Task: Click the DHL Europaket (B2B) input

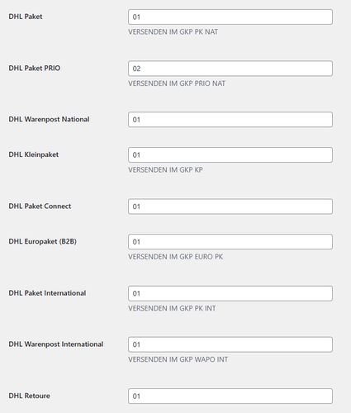Action: pyautogui.click(x=230, y=242)
